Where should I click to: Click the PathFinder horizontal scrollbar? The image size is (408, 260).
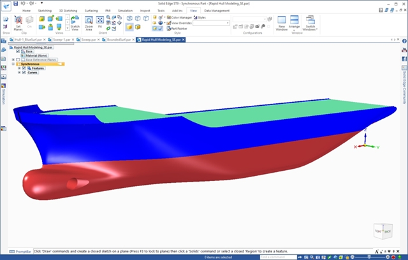41,44
